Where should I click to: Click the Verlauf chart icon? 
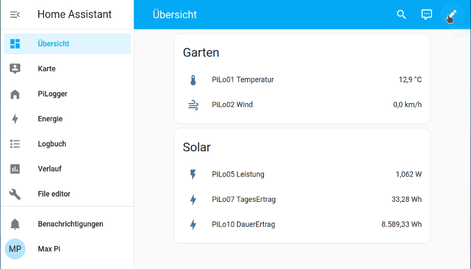[x=15, y=169]
